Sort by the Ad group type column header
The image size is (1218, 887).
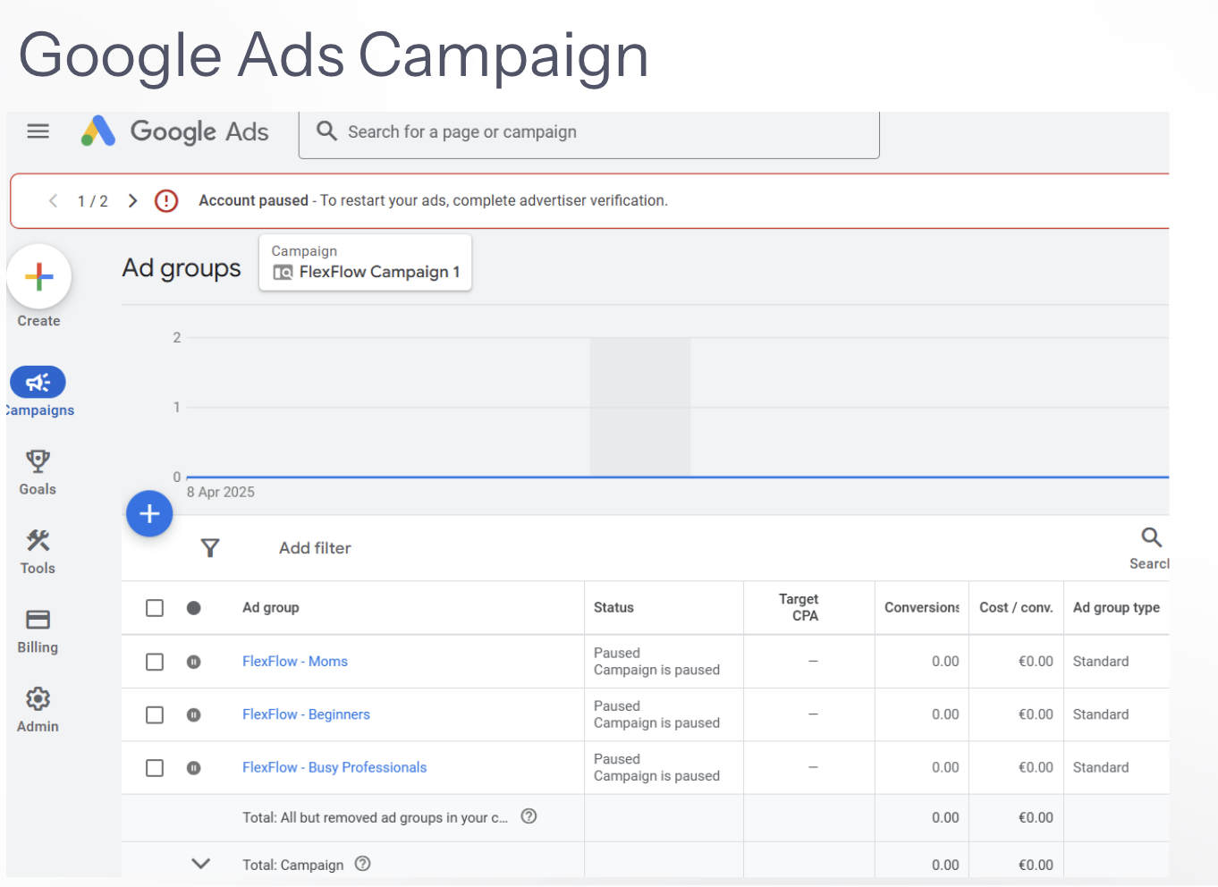[1116, 608]
